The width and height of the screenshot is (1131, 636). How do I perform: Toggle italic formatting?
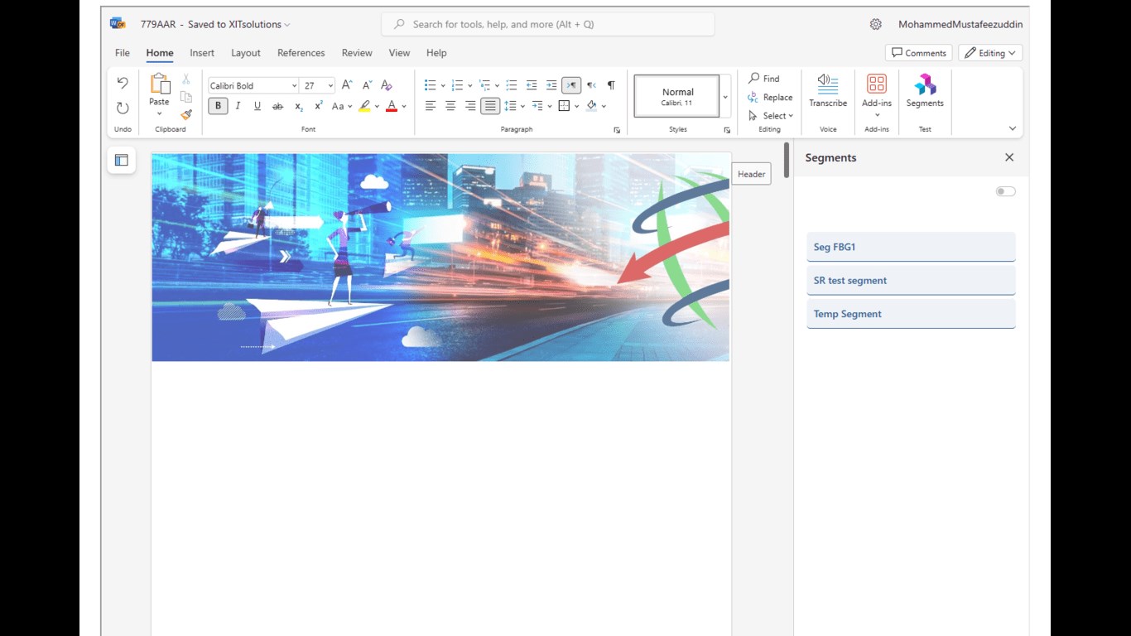click(x=238, y=106)
